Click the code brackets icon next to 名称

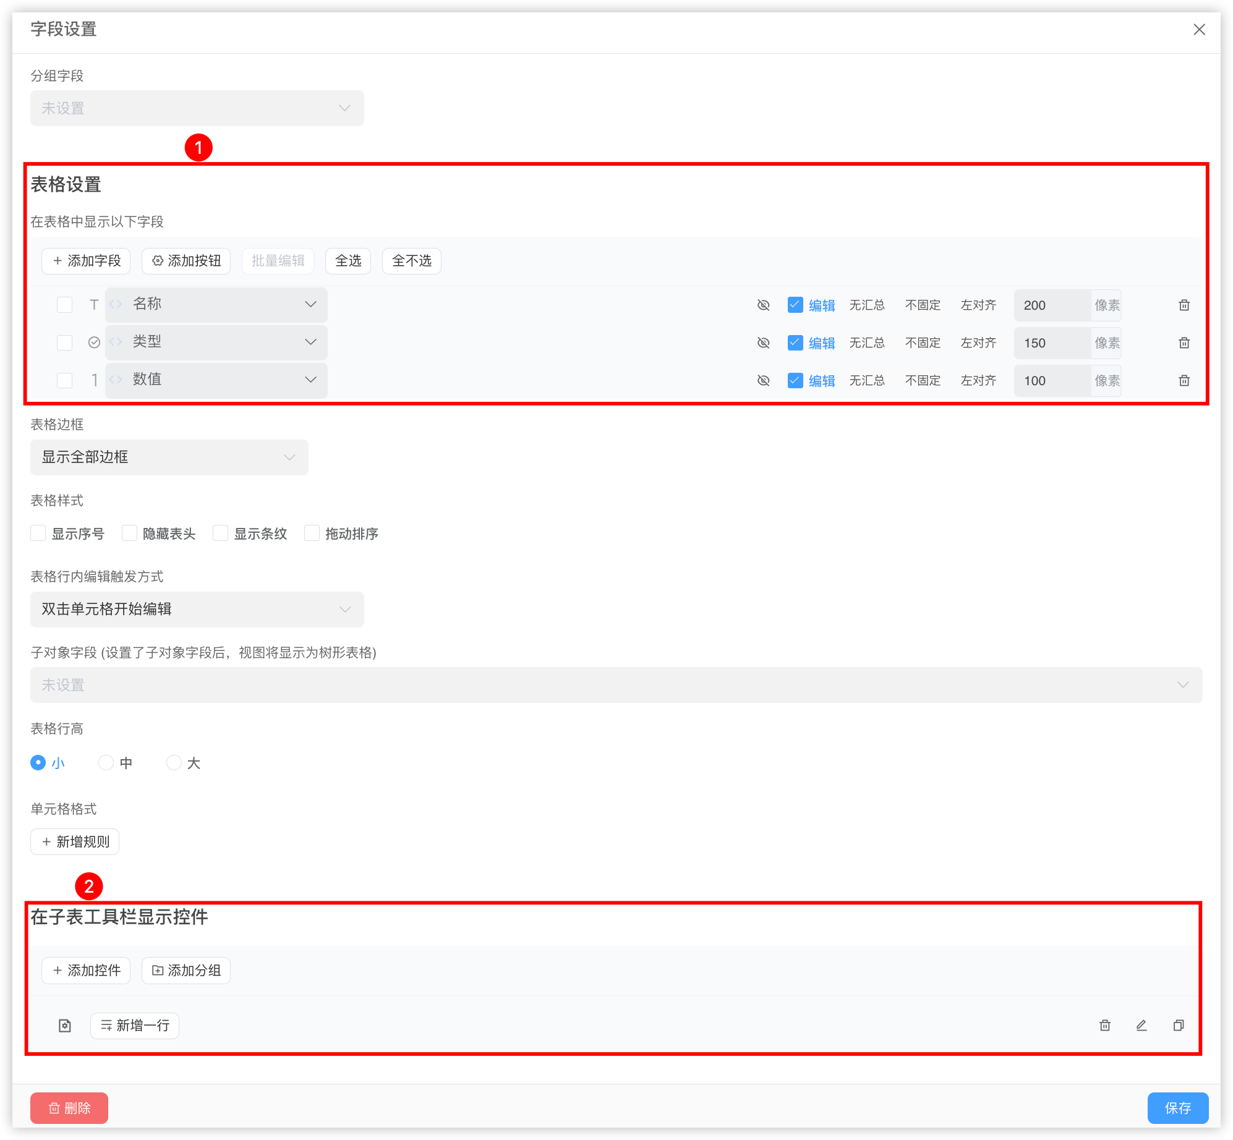[116, 304]
